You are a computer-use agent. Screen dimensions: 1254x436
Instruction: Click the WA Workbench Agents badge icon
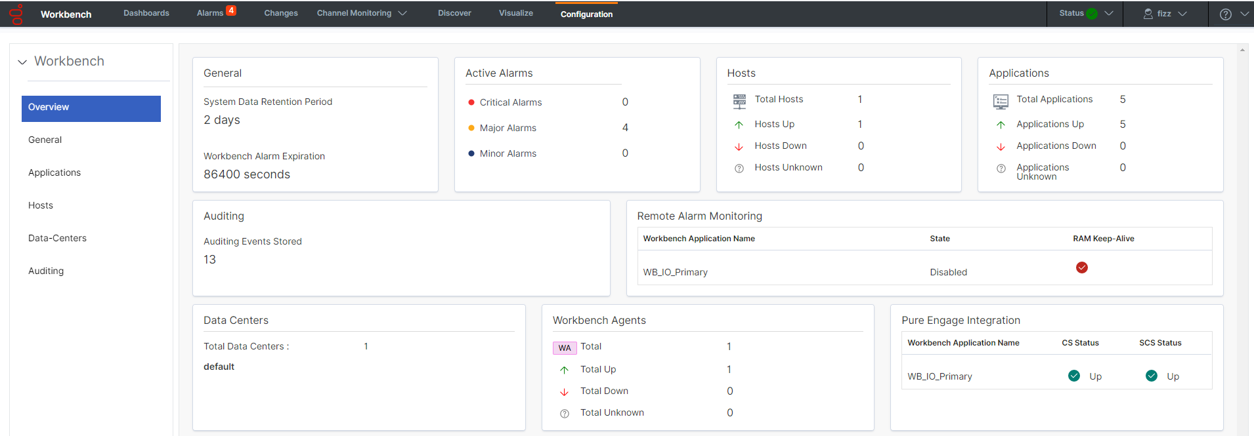coord(564,348)
